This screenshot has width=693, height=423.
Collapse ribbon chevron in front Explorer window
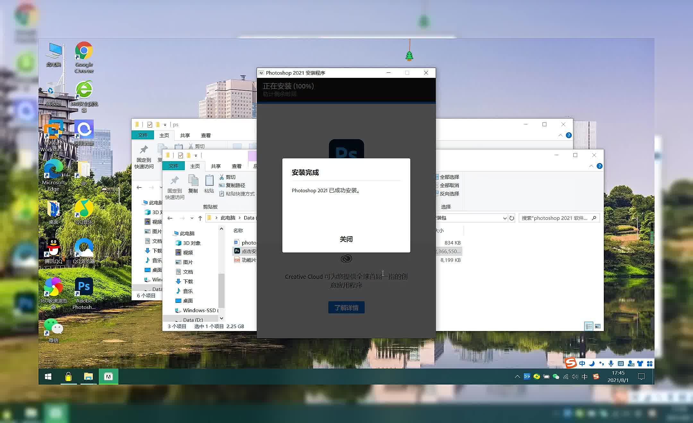591,166
